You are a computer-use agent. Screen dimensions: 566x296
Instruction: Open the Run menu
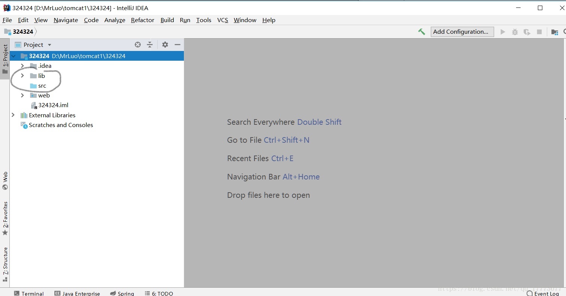(185, 20)
